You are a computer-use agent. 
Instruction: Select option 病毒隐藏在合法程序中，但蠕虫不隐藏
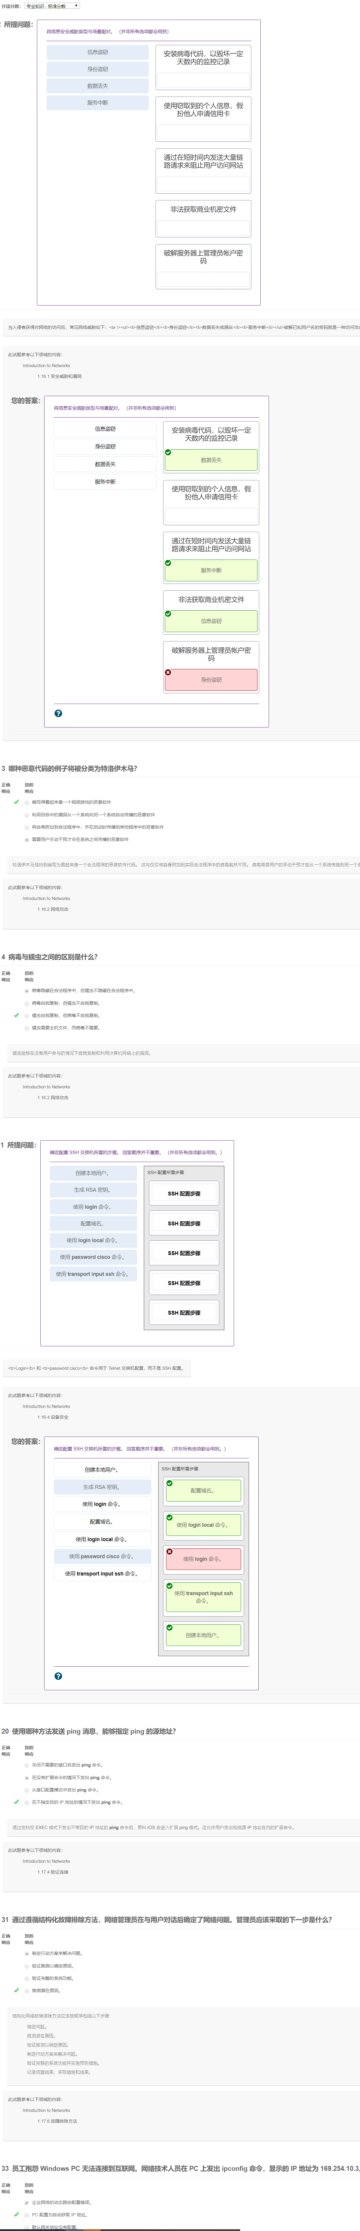pos(27,991)
